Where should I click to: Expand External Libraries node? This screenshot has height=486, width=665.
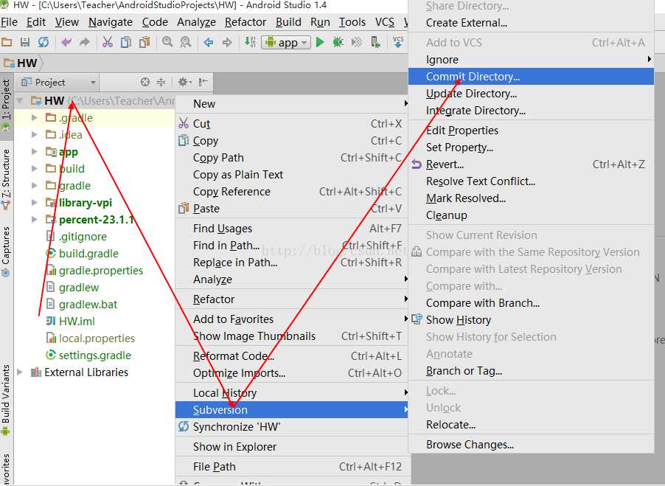19,372
